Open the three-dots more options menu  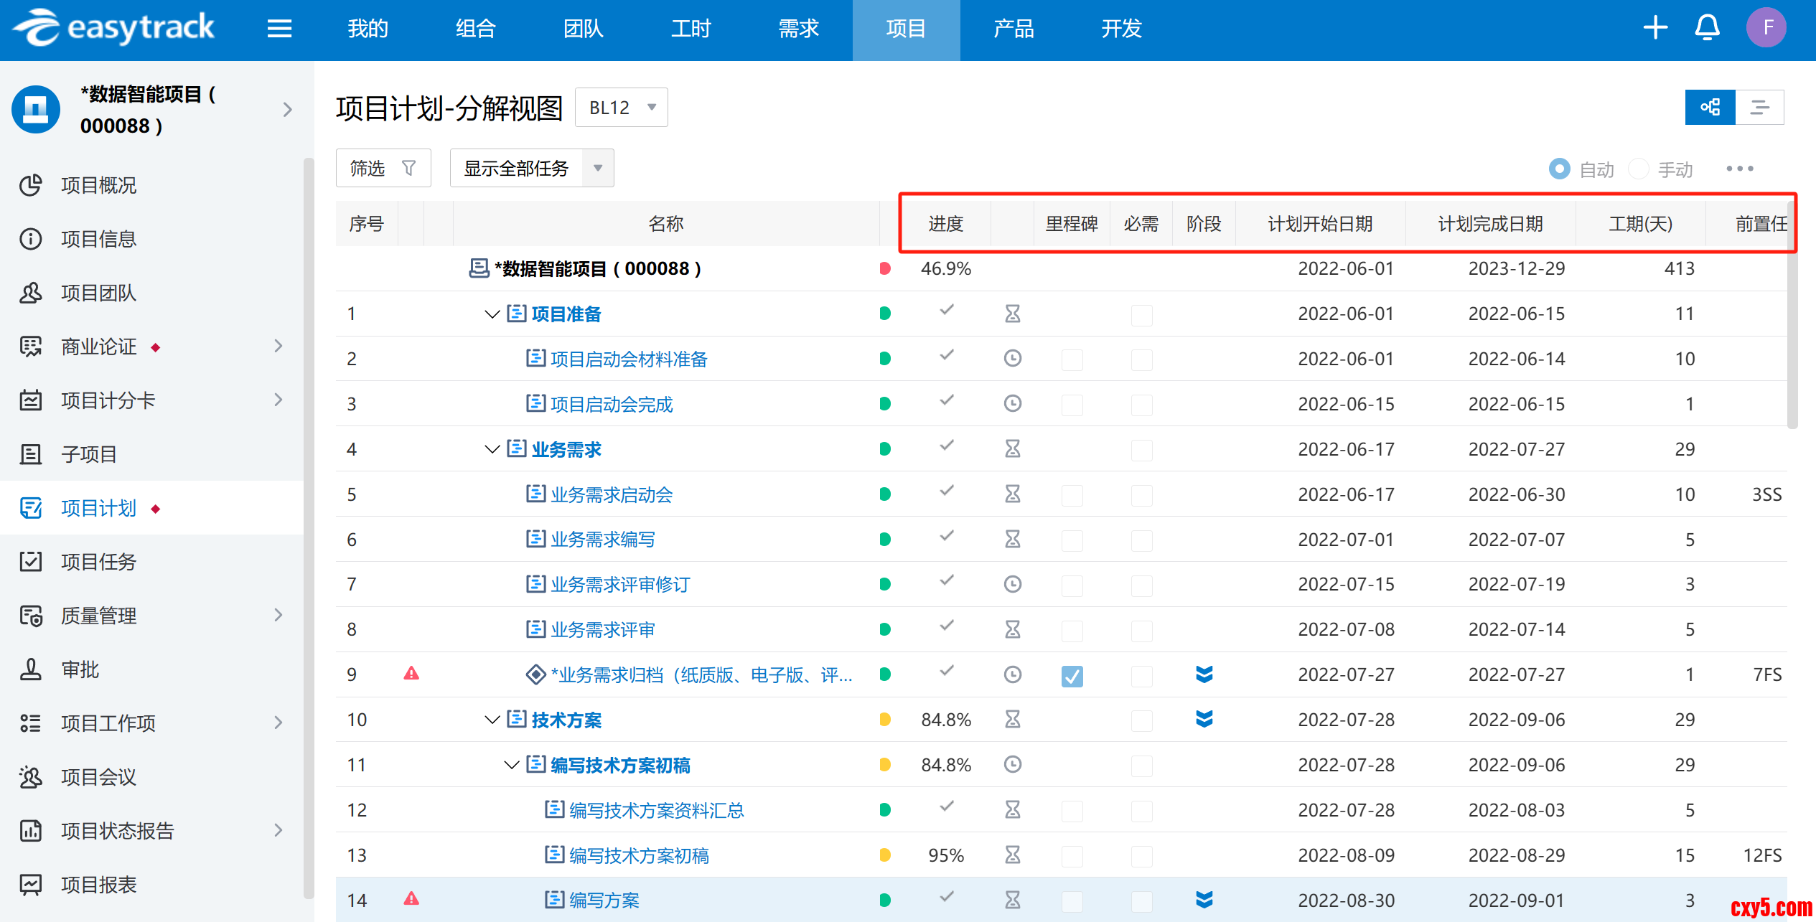coord(1739,169)
